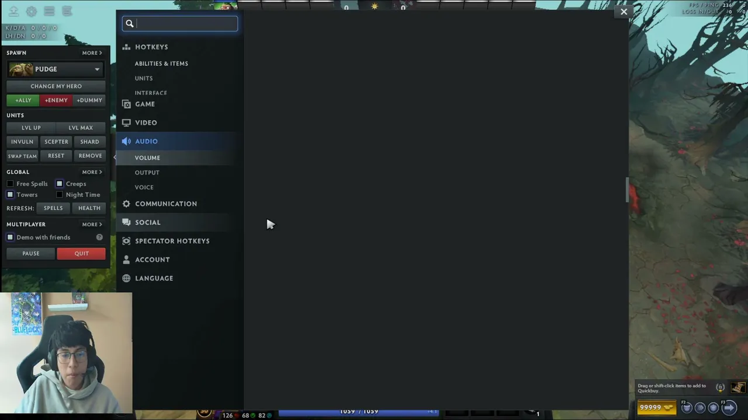Focus the settings search input field
Screen dimensions: 748x420
coord(180,24)
